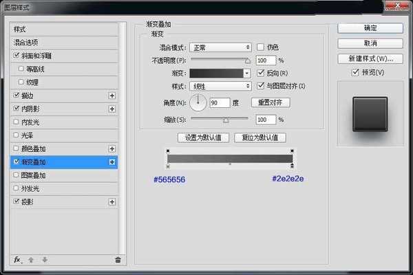
Task: Open the 混合模式 dropdown showing 正常
Action: [220, 47]
